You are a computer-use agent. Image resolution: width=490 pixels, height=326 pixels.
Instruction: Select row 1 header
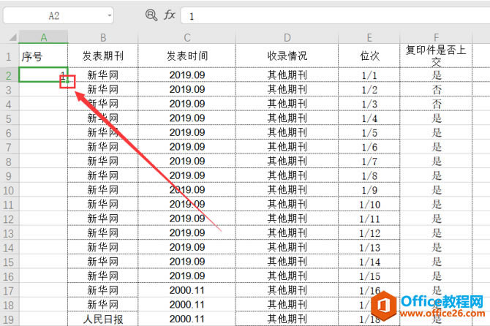click(x=9, y=56)
